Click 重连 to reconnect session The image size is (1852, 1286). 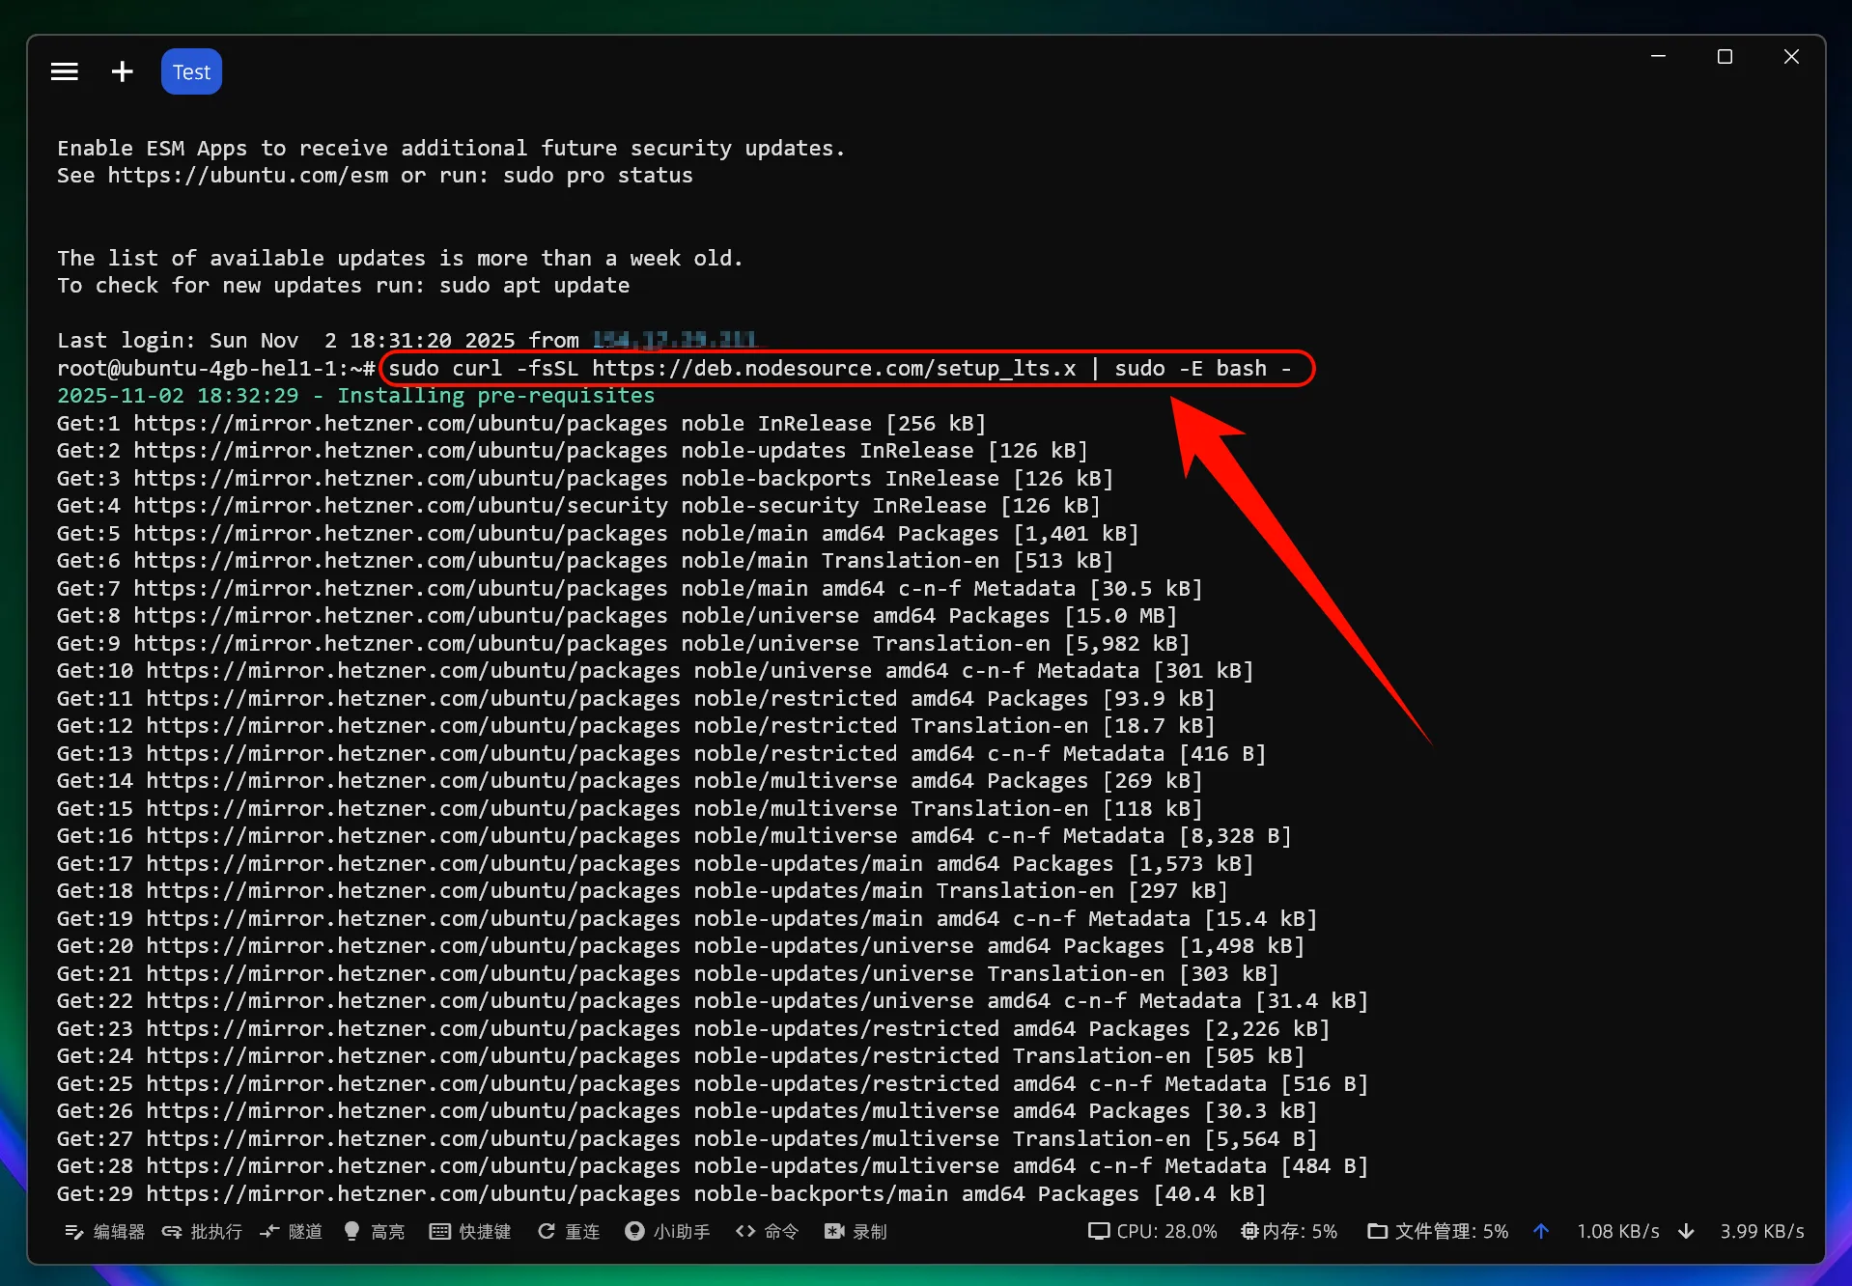click(x=569, y=1231)
